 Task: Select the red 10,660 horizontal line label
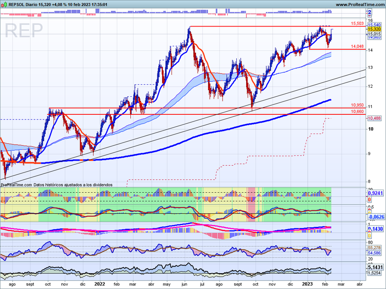coord(357,112)
